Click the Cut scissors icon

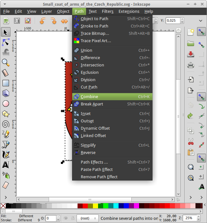point(191,141)
